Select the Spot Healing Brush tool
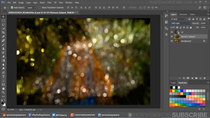Image resolution: width=210 pixels, height=118 pixels. [x=3, y=41]
